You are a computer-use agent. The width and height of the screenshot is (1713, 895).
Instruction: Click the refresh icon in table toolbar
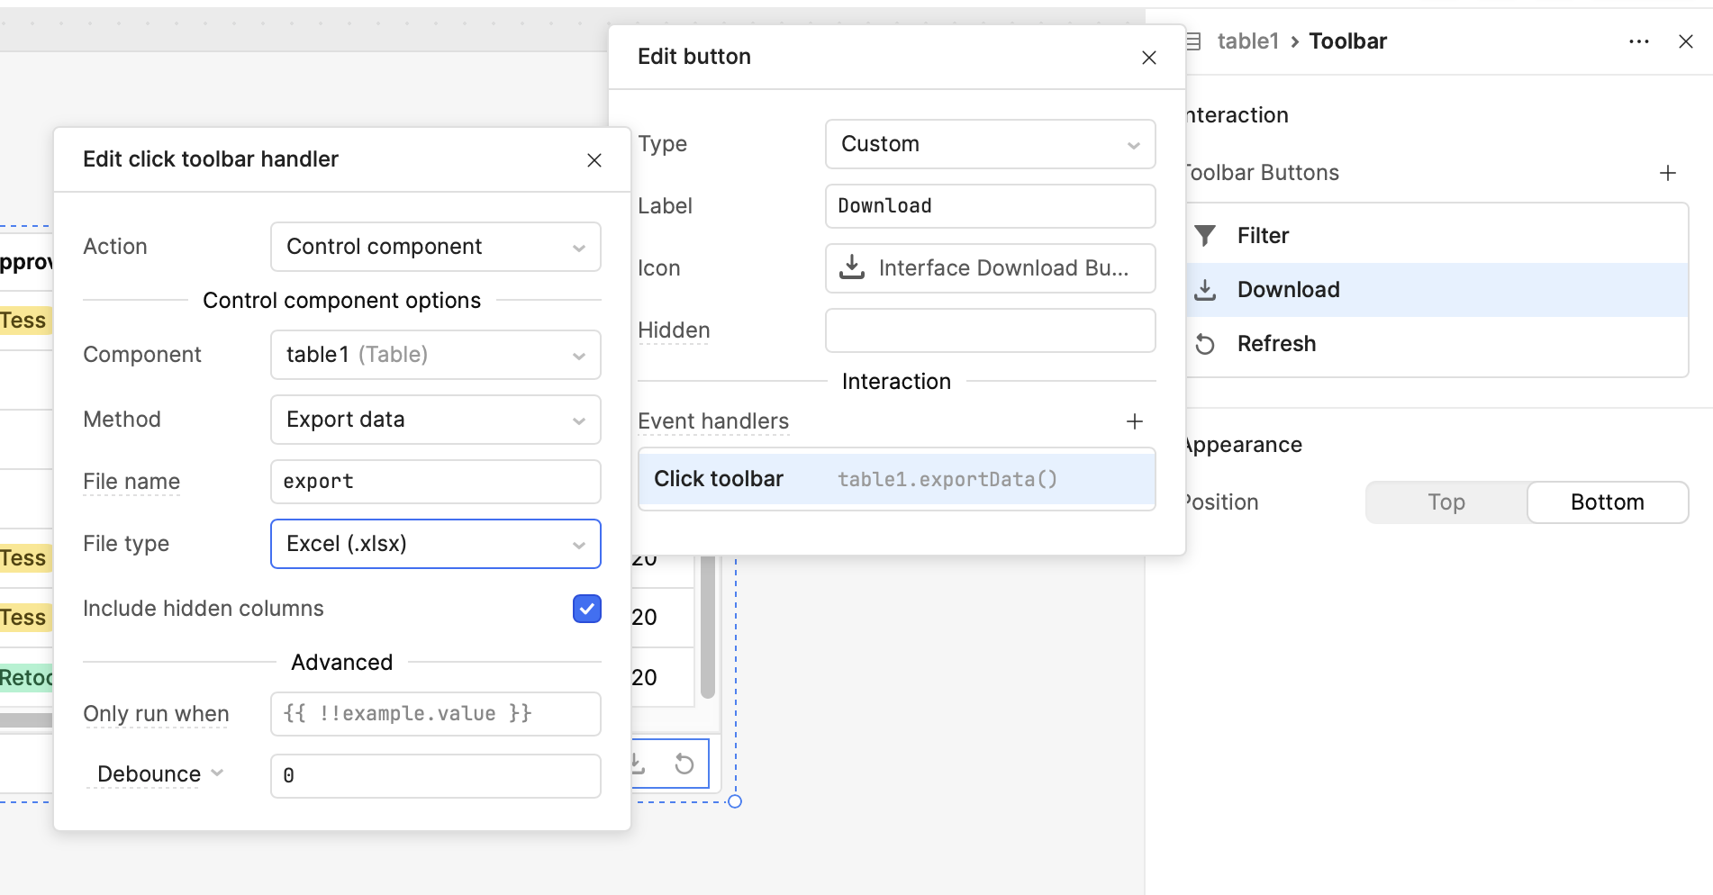click(x=684, y=764)
